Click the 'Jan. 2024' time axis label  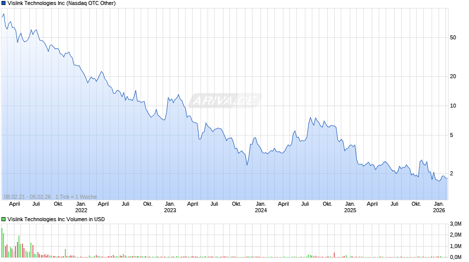260,207
